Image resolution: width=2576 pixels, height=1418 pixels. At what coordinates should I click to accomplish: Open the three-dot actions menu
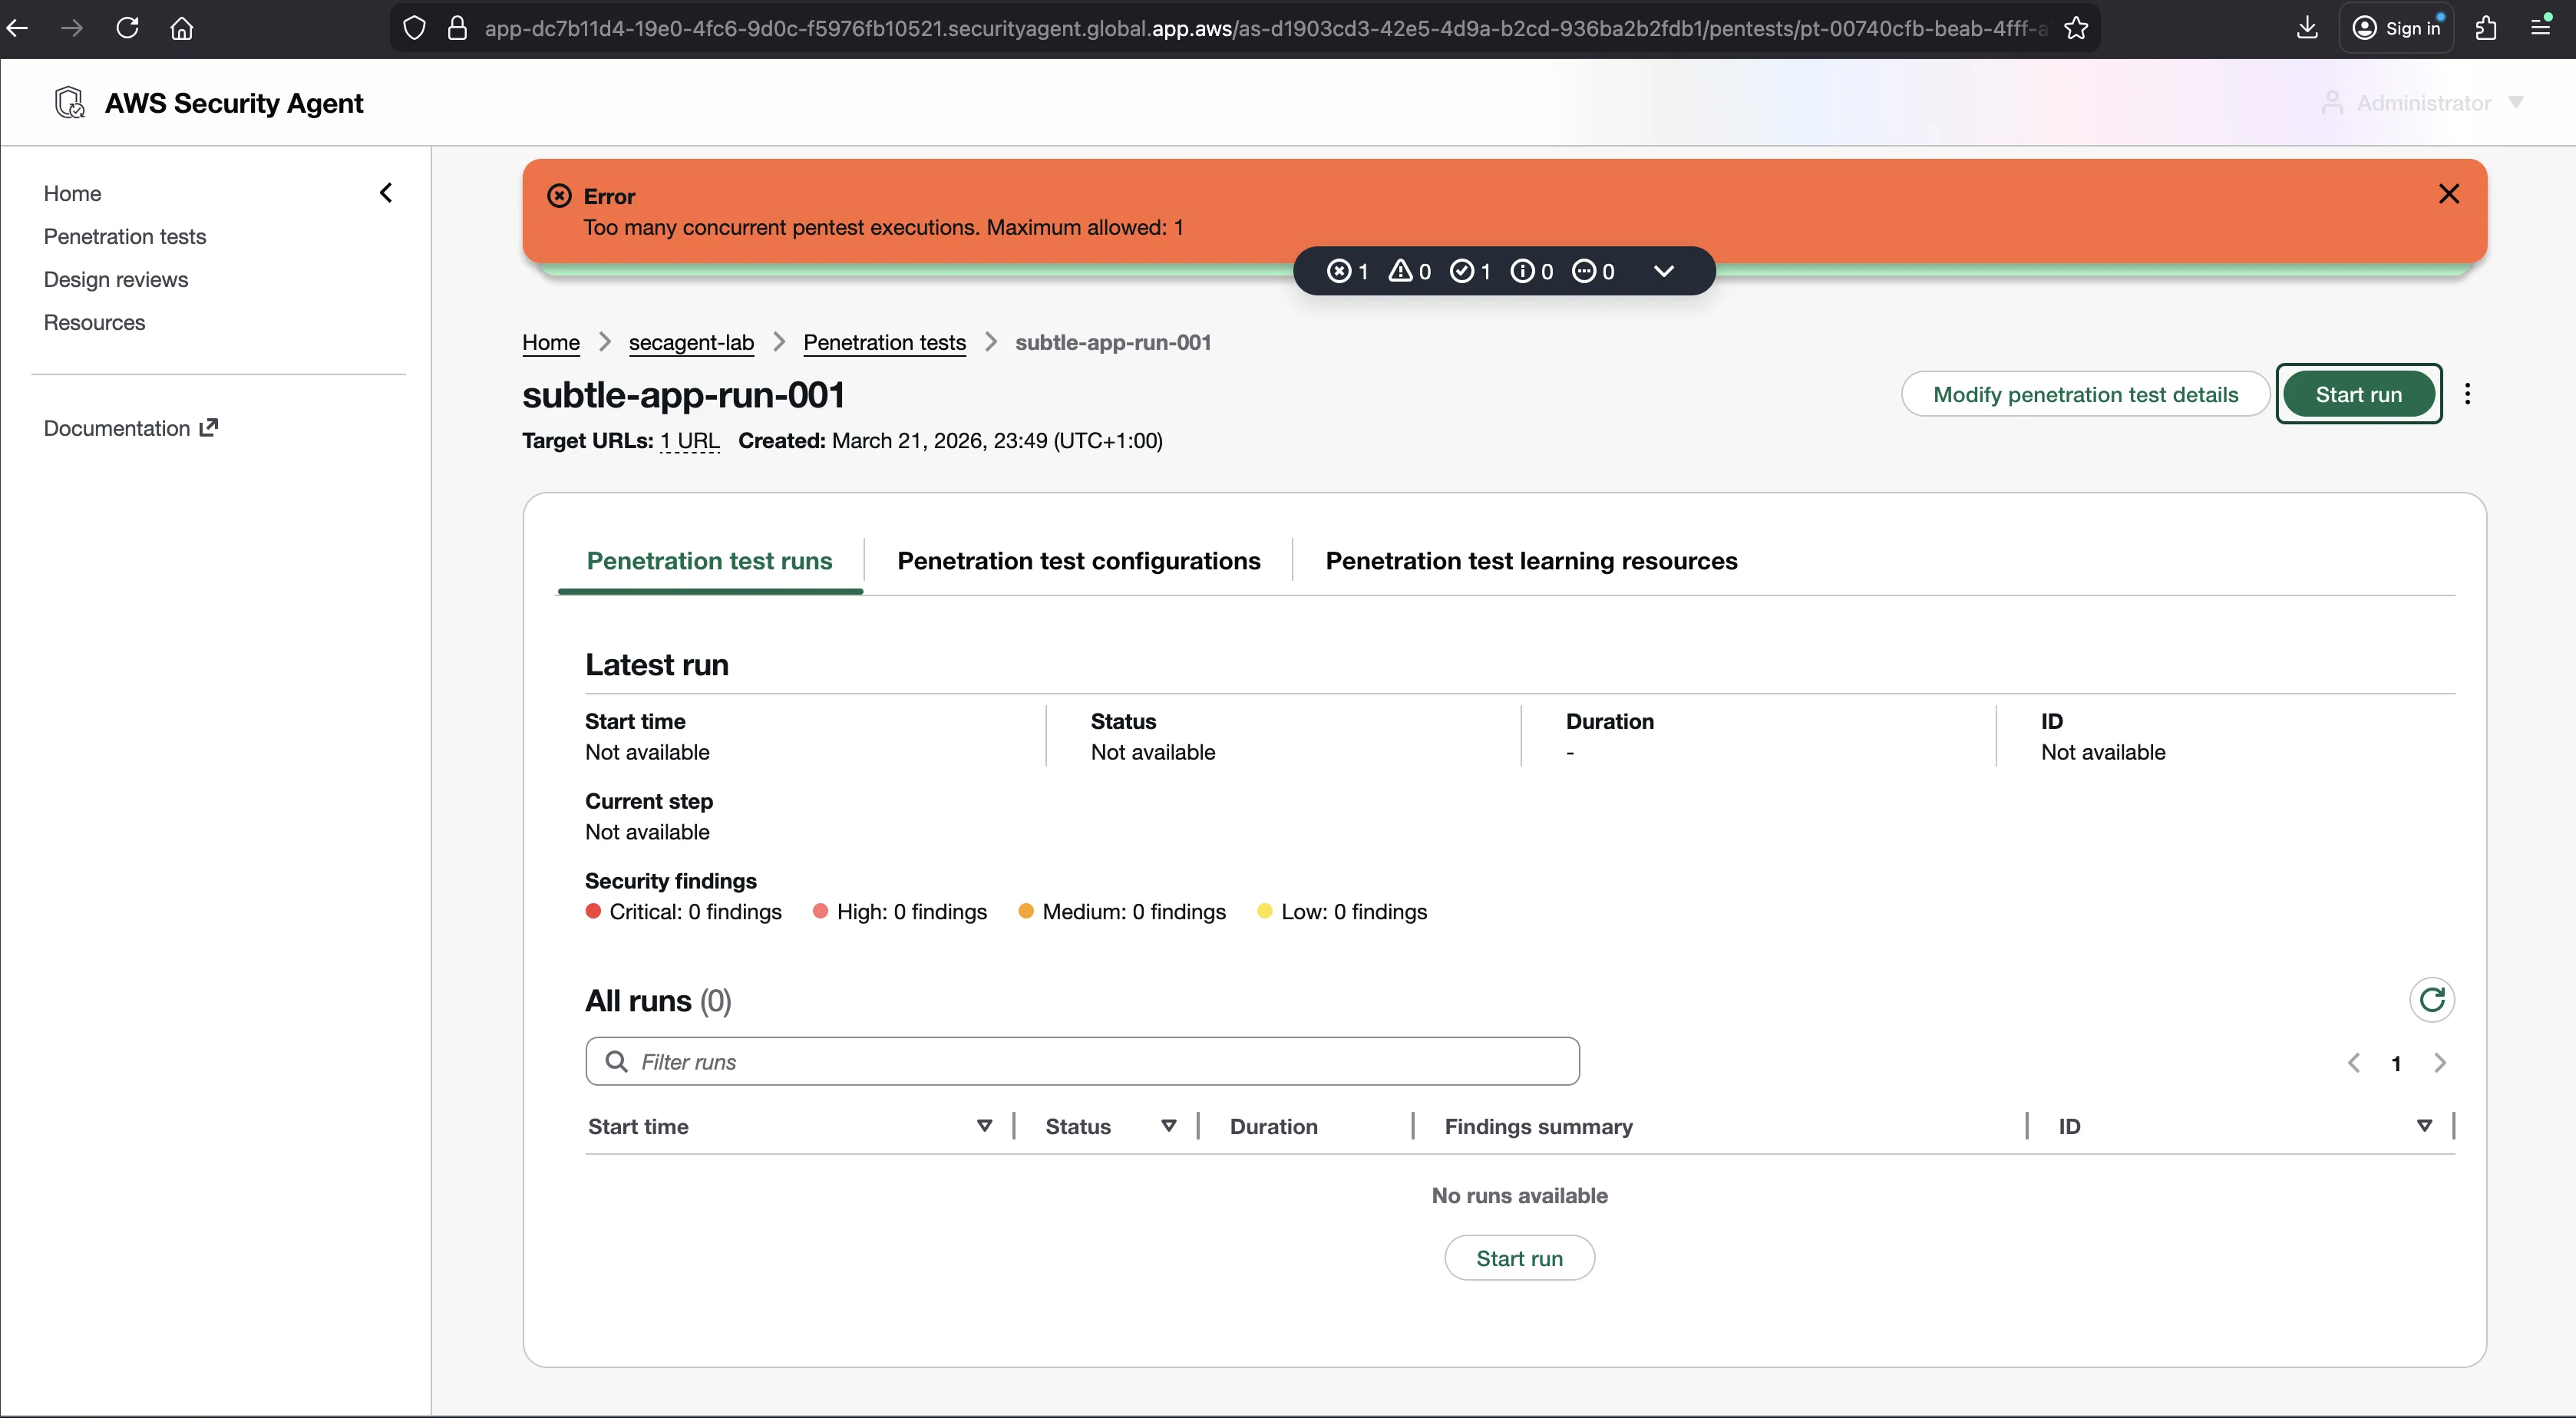[x=2468, y=394]
